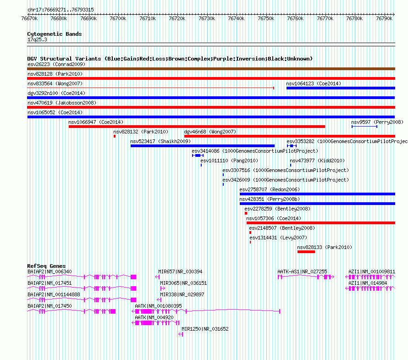Click esv2278259 (Bentley2008) label

point(277,209)
